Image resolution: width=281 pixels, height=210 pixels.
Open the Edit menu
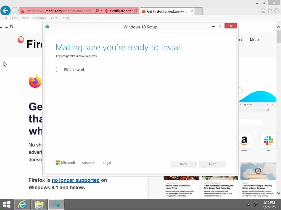(x=15, y=18)
